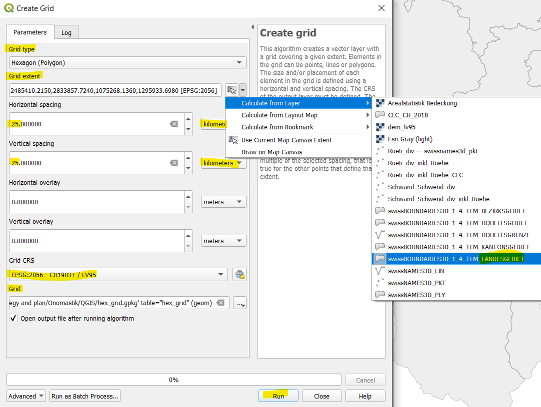
Task: Click the Horizontal overlay input field
Action: (x=97, y=202)
